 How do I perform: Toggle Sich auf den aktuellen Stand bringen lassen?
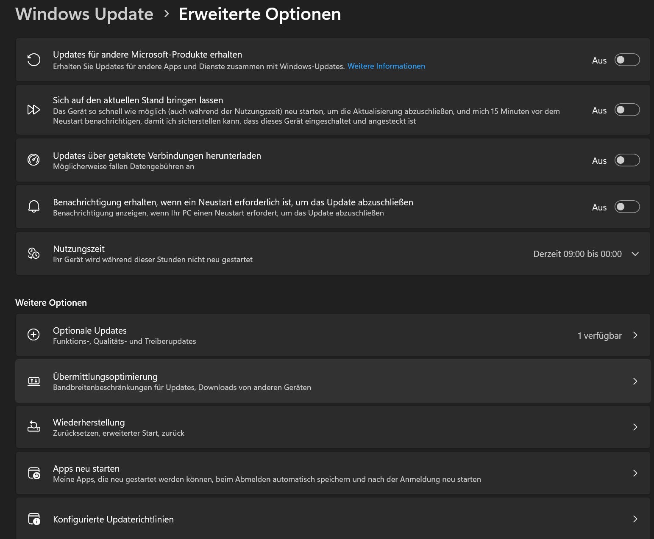627,110
